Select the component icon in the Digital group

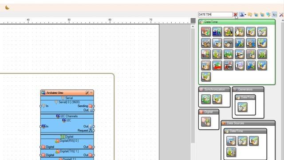(x=206, y=122)
